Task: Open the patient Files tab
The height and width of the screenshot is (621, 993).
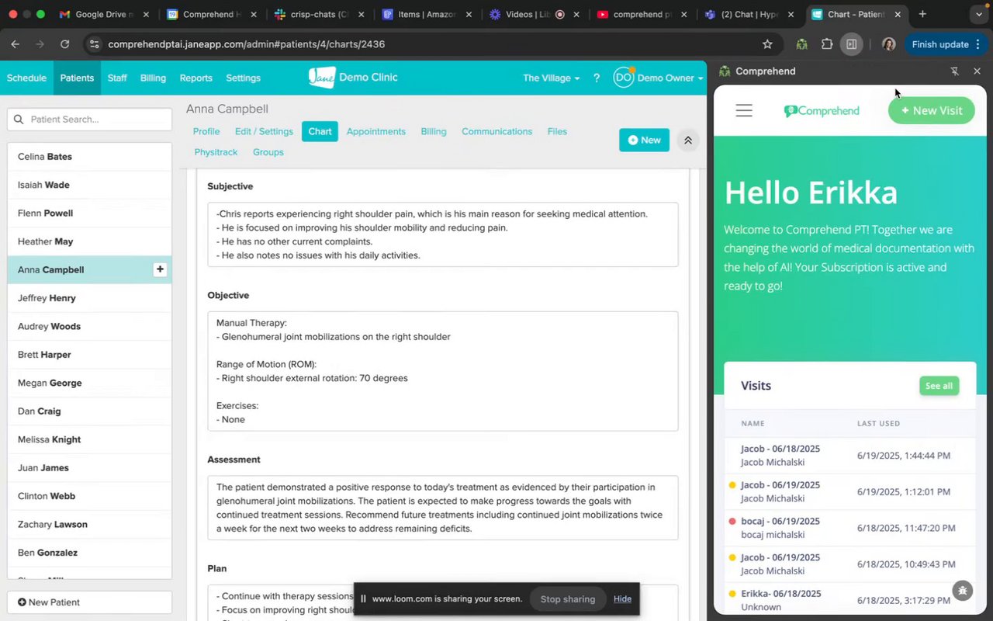Action: [557, 131]
